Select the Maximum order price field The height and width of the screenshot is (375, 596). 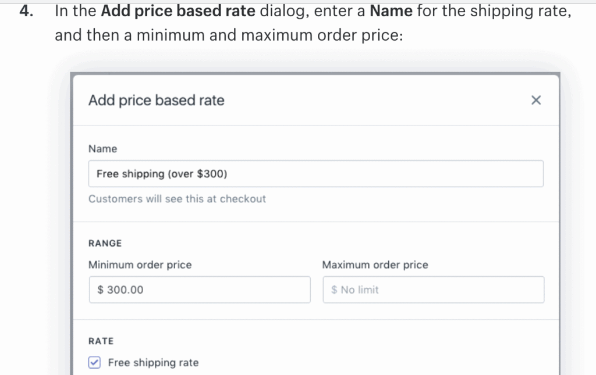[x=433, y=290]
